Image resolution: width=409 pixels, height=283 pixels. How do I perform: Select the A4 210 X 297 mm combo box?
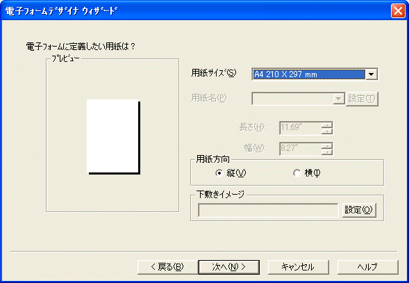click(x=315, y=74)
